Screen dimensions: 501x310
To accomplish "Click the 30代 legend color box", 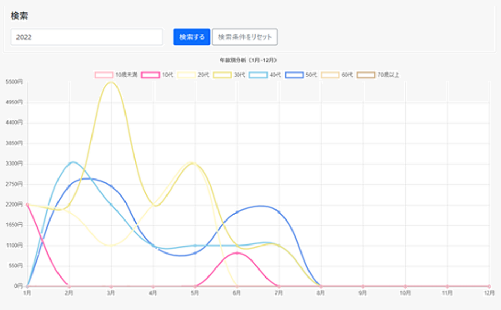I will [x=222, y=75].
